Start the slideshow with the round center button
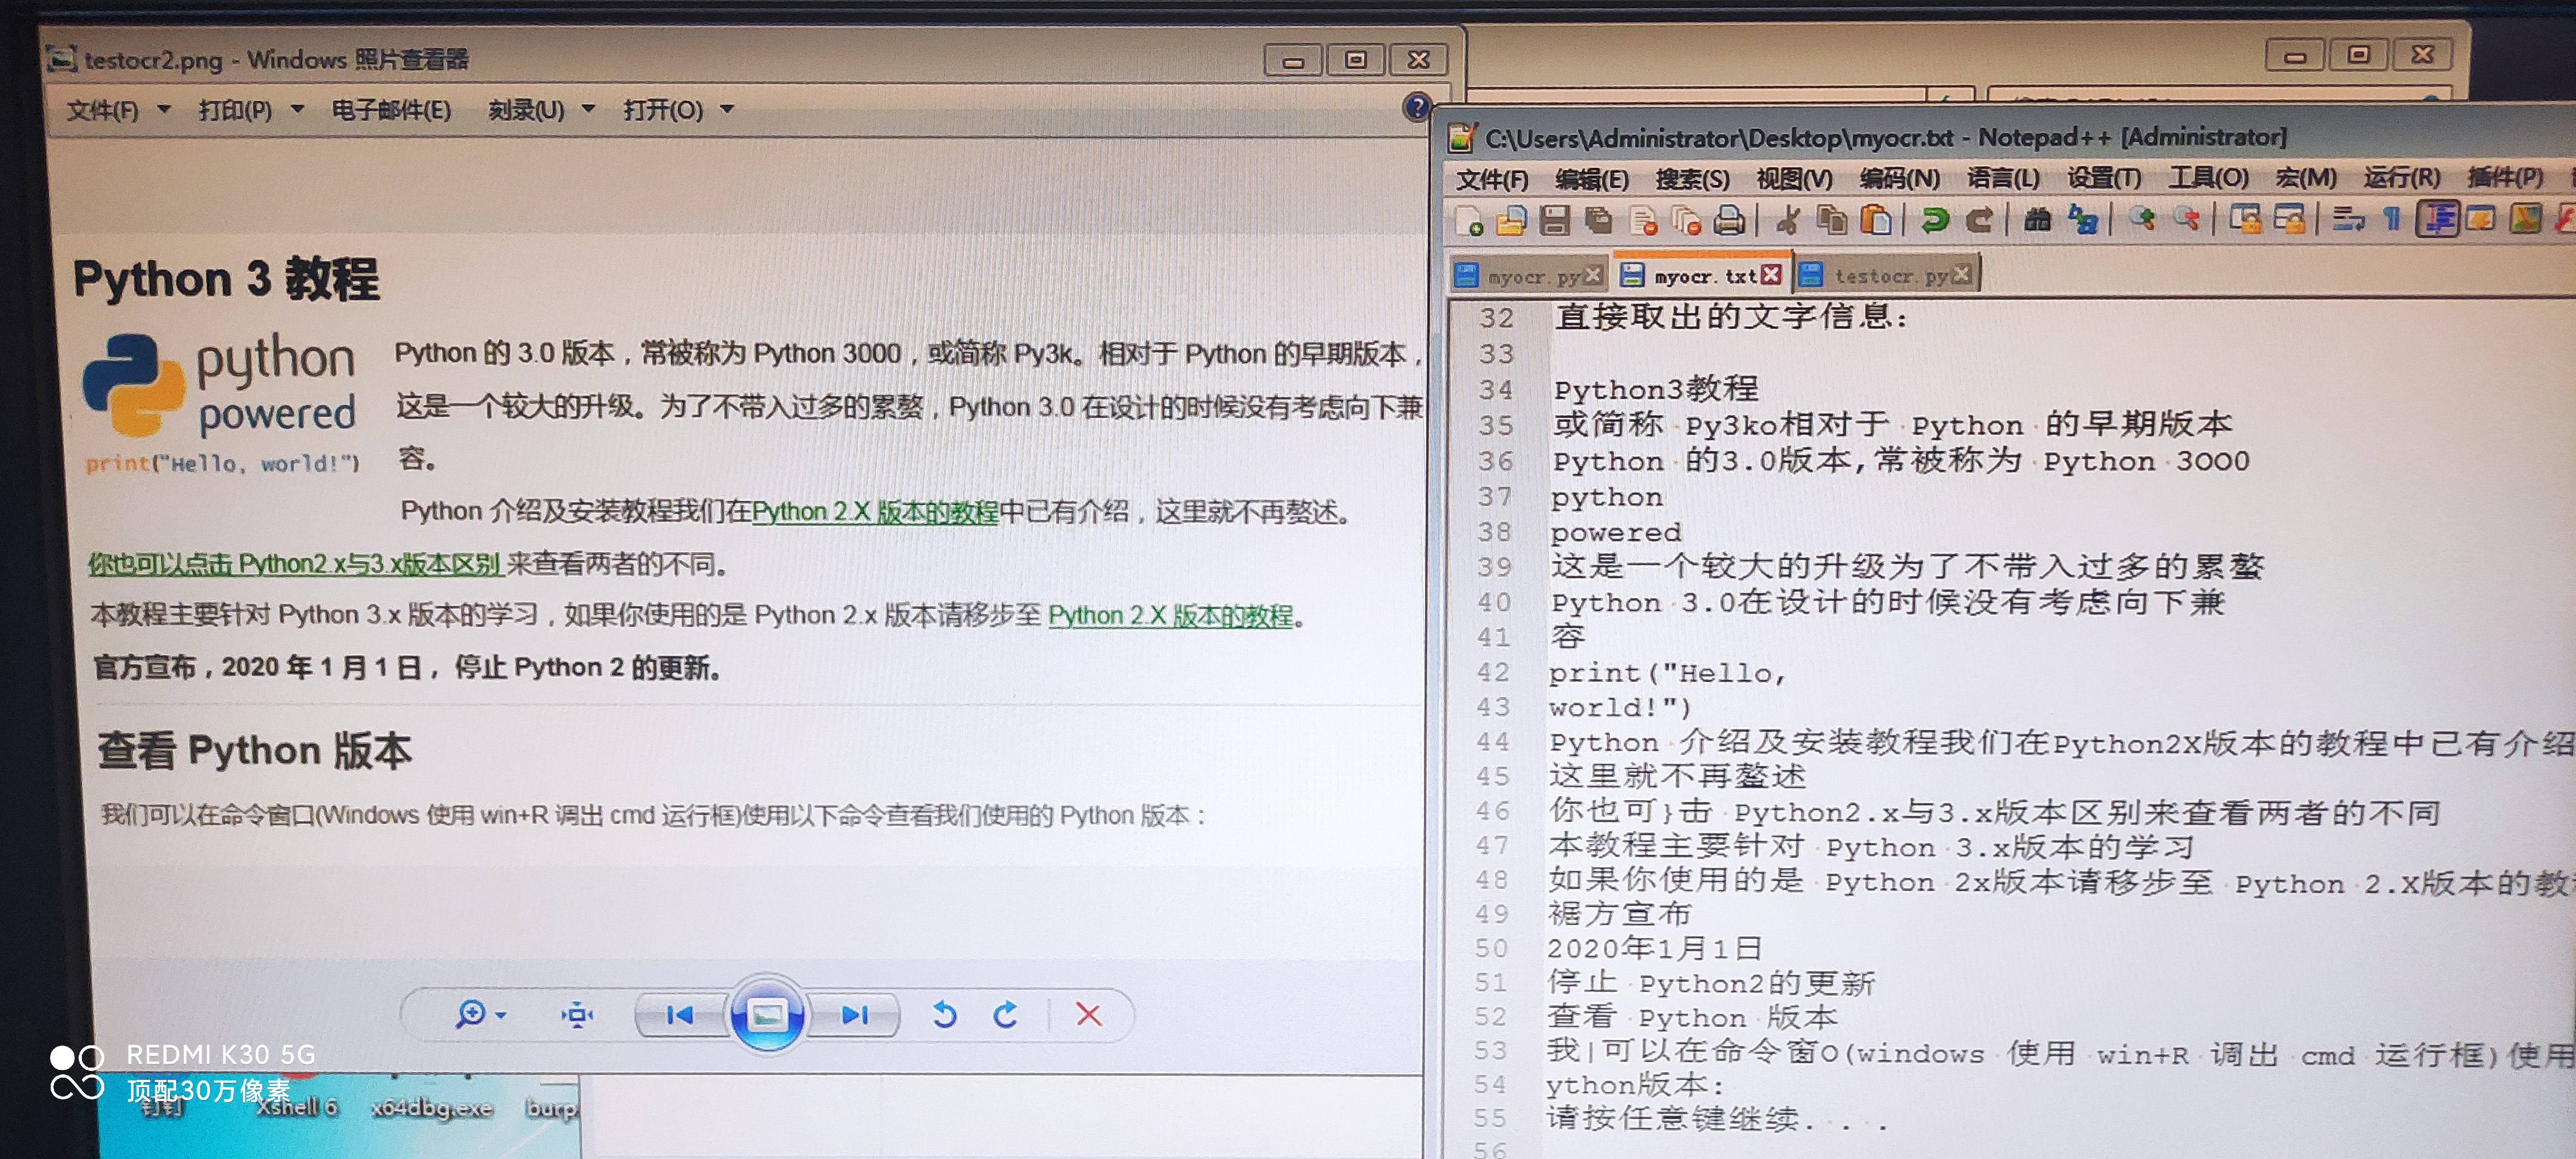2576x1159 pixels. click(x=767, y=1015)
